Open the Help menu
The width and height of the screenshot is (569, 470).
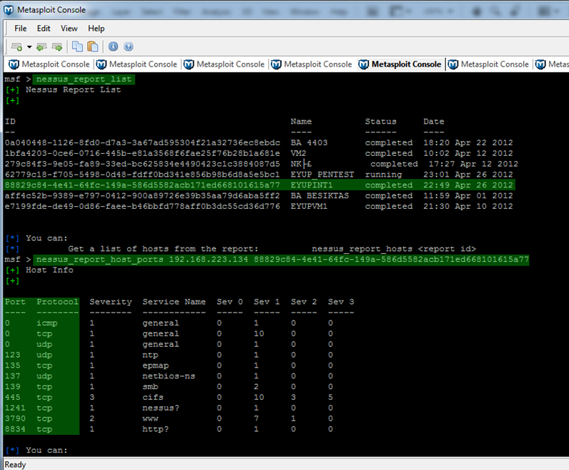pos(97,29)
